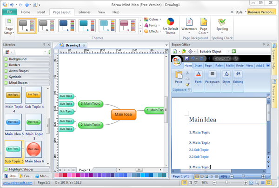Image resolution: width=279 pixels, height=188 pixels.
Task: Click the Word zoom out minus button
Action: 232,176
